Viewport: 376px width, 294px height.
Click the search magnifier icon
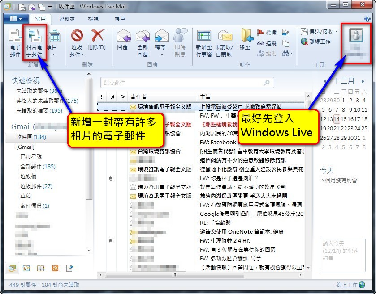click(267, 83)
